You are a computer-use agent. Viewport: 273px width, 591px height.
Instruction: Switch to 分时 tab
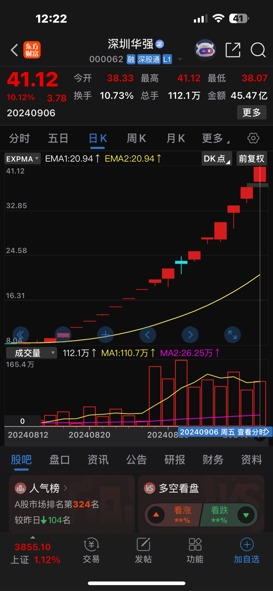point(20,138)
